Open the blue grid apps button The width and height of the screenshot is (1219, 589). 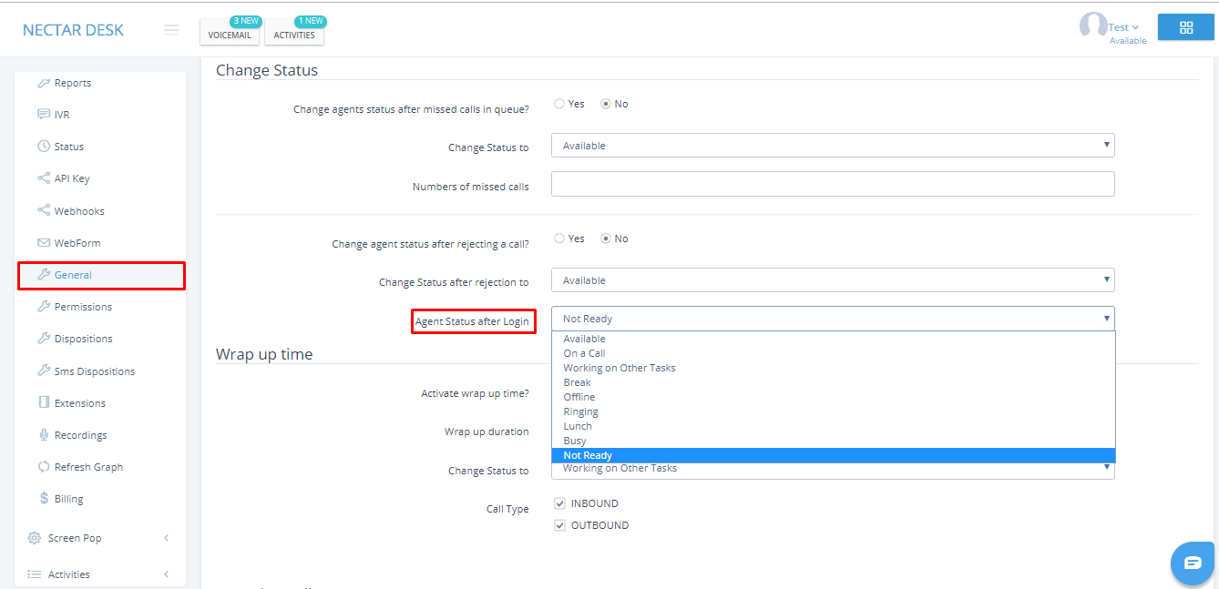(1186, 27)
